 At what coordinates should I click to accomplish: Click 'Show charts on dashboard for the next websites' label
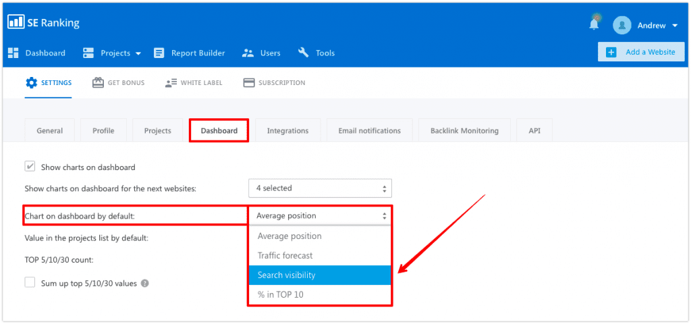pyautogui.click(x=110, y=188)
